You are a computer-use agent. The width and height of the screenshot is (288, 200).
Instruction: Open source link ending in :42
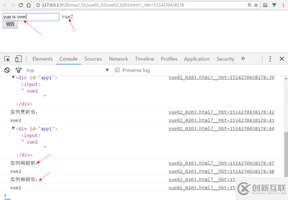click(x=221, y=112)
